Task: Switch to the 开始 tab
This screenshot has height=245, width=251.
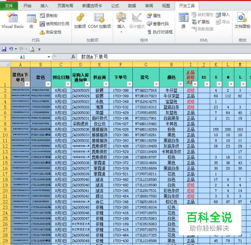Action: [27, 6]
